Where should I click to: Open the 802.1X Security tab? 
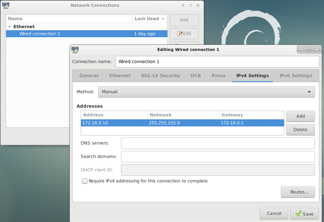coord(160,76)
